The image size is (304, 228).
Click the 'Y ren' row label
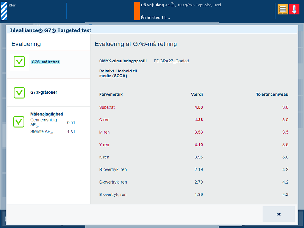[104, 145]
